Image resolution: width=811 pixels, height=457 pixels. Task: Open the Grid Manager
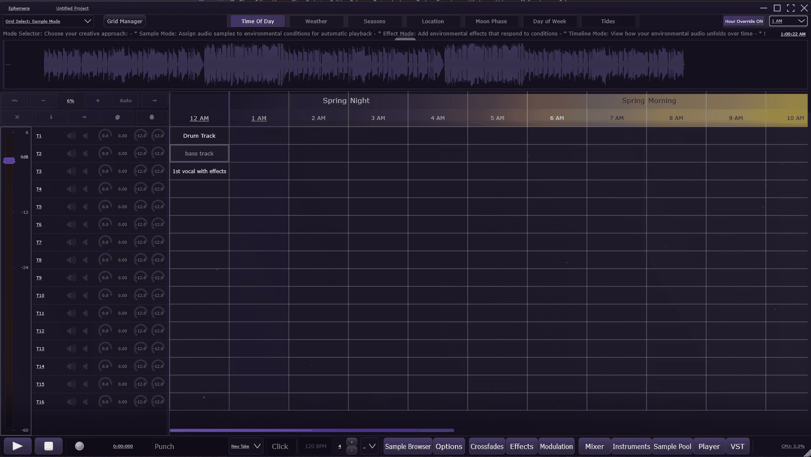pyautogui.click(x=124, y=21)
